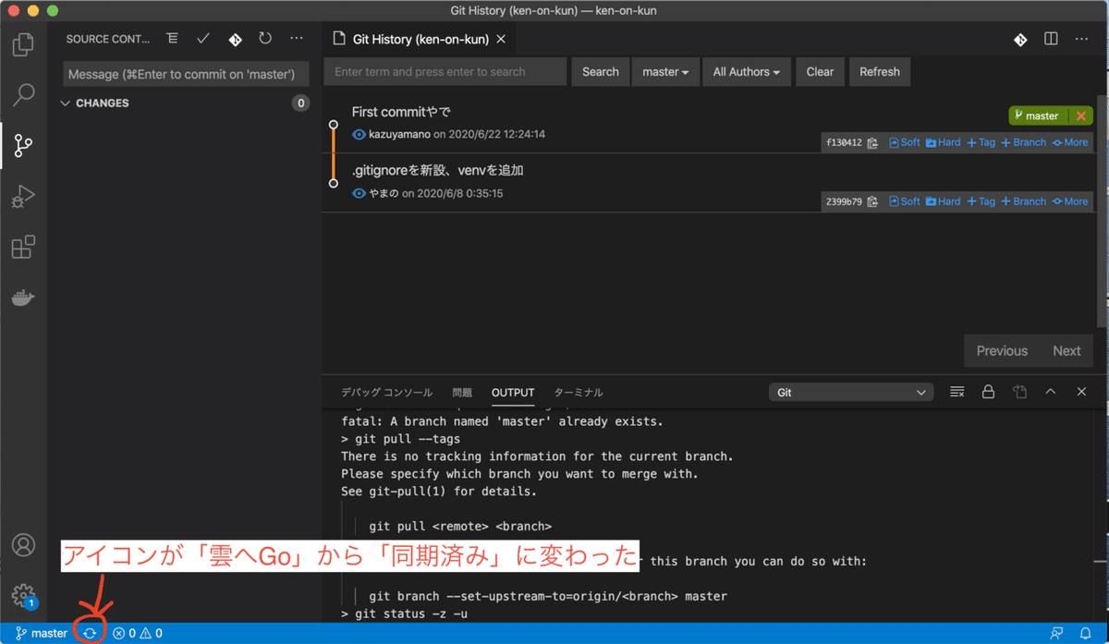Click synchronize changes icon in status bar
This screenshot has height=644, width=1109.
tap(90, 633)
